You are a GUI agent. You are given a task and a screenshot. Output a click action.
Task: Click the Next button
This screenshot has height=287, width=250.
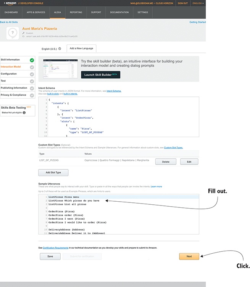[189, 256]
